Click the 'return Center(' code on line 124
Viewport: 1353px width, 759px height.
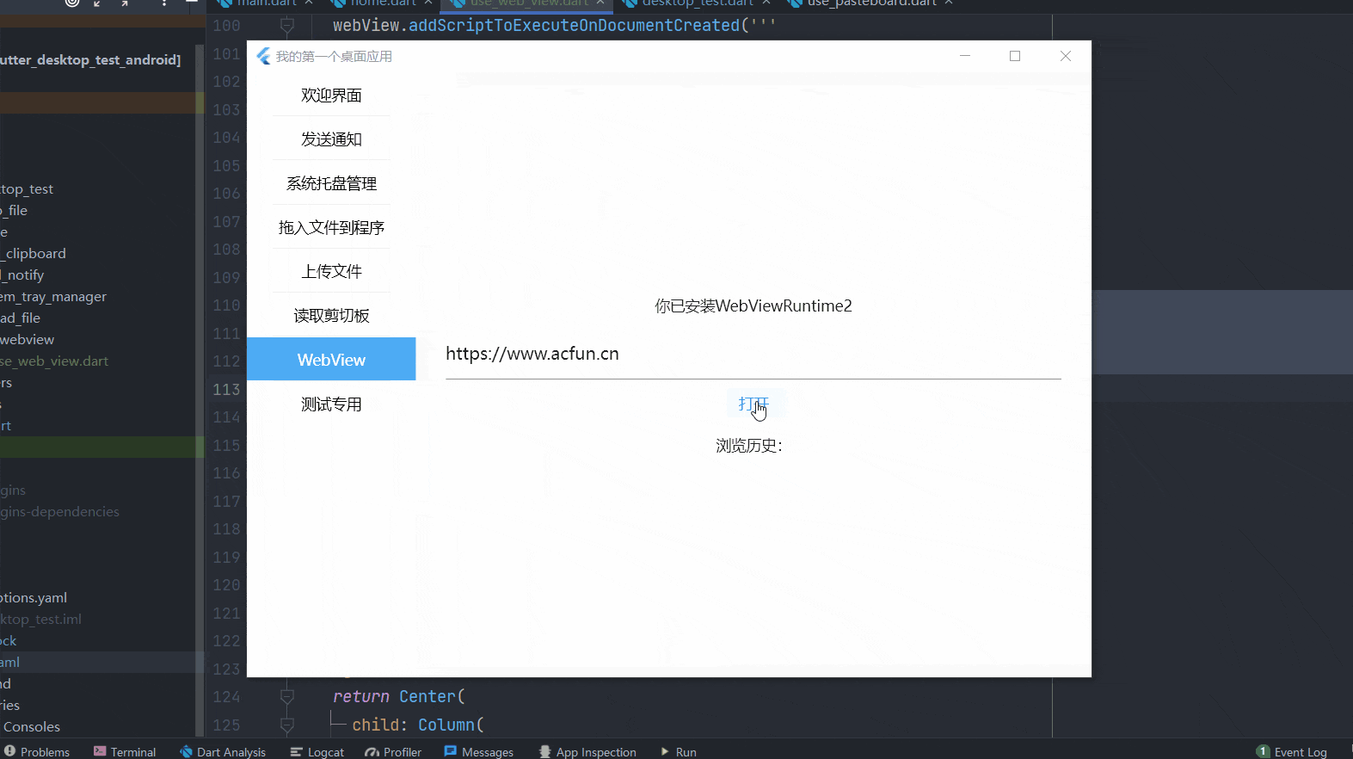(399, 696)
